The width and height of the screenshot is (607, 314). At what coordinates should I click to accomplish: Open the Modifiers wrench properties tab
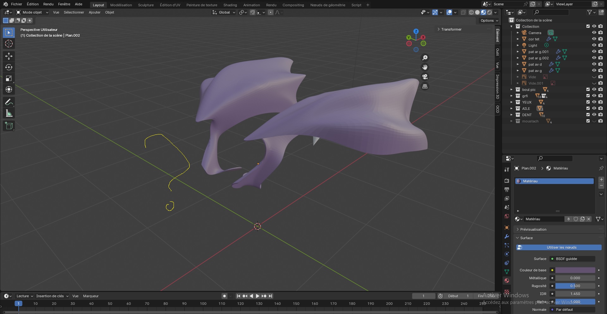tap(507, 236)
